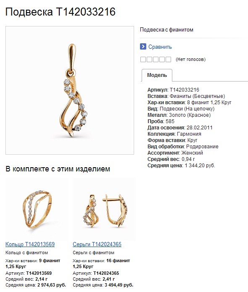This screenshot has width=248, height=292.
Task: Select the fifth rating box
Action: click(x=168, y=59)
